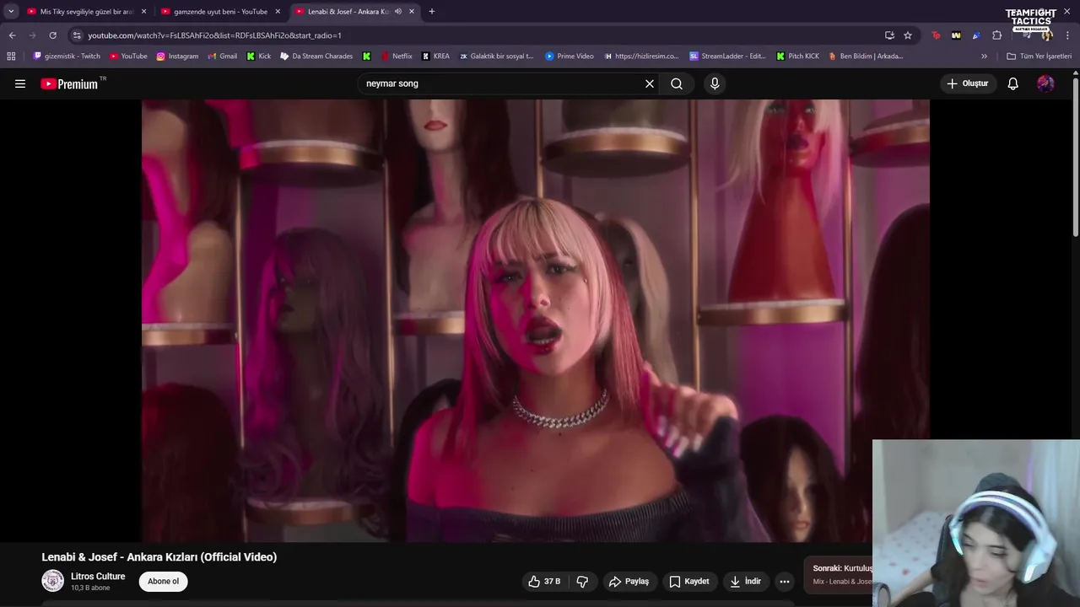1080x607 pixels.
Task: Click the music video player area
Action: (x=536, y=320)
